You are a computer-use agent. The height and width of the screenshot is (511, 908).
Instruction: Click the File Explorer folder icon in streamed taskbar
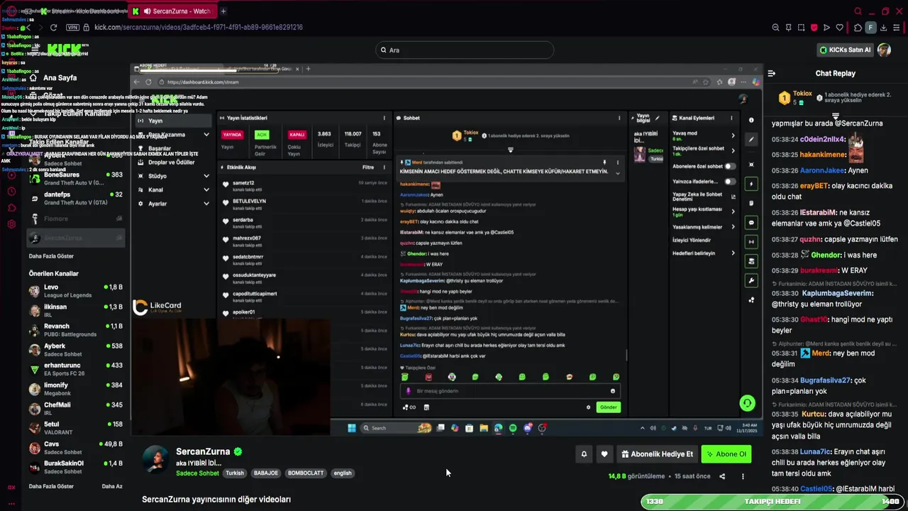click(484, 428)
